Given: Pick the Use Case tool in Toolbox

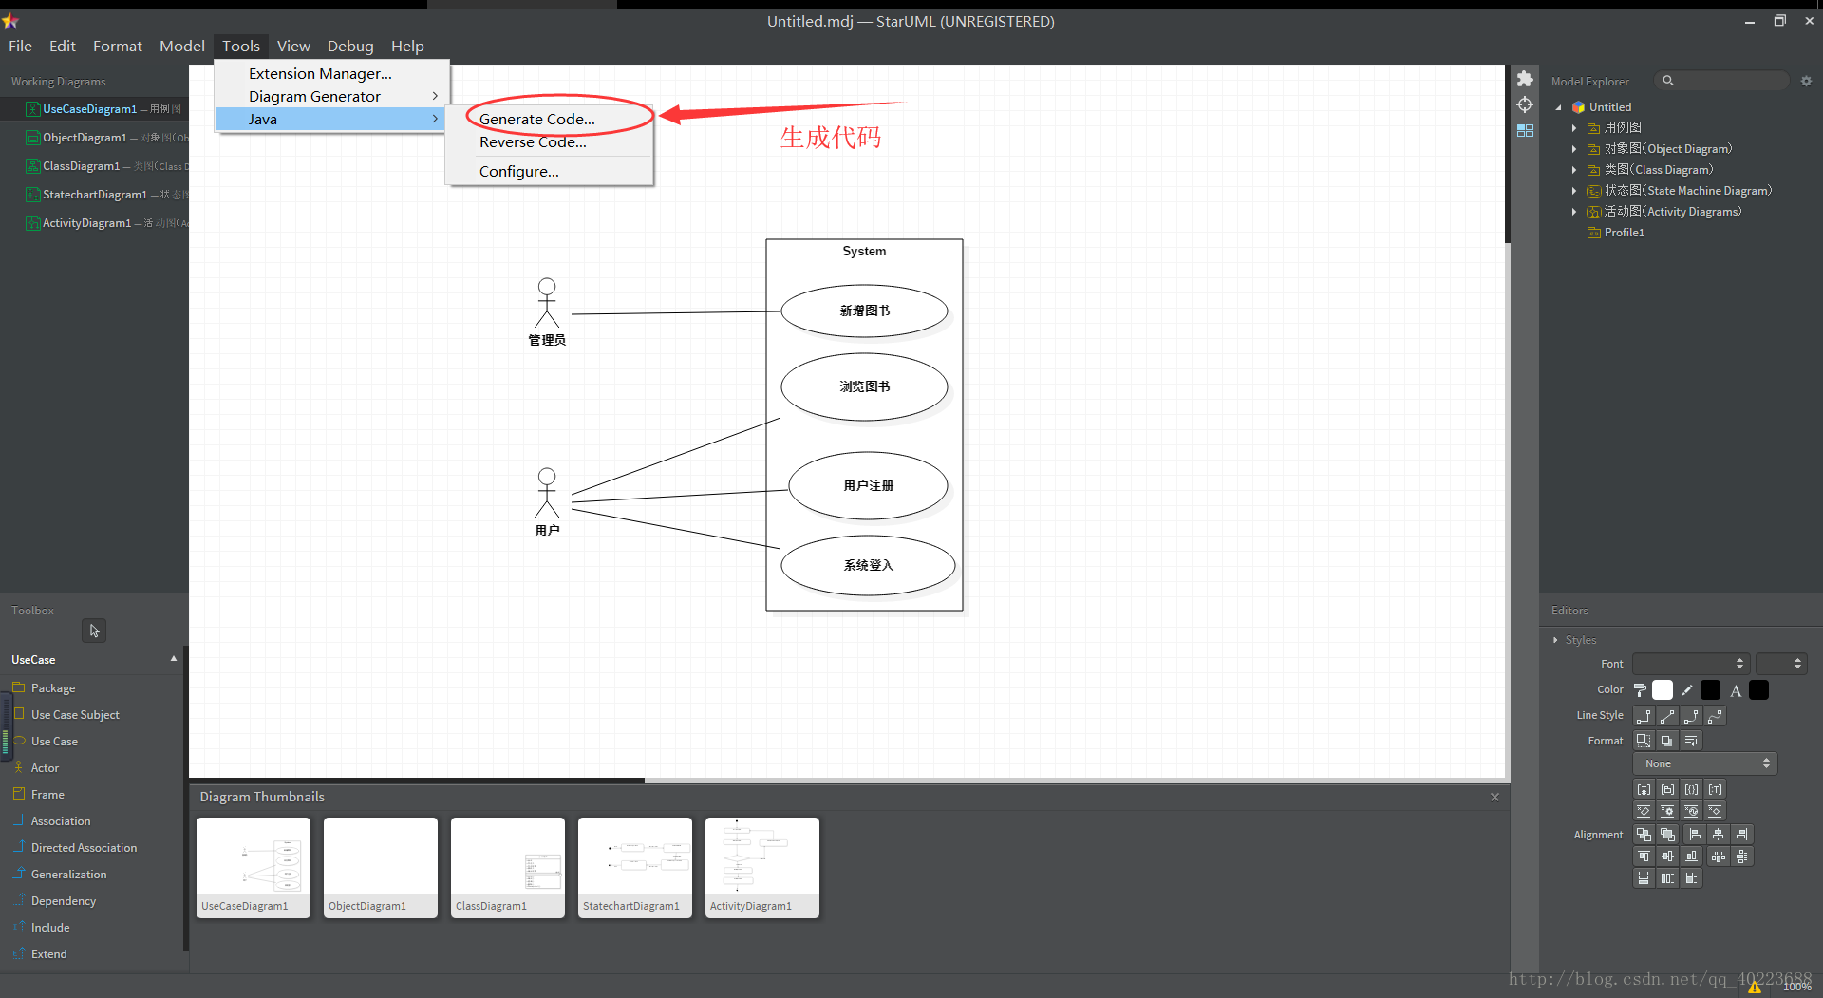Looking at the screenshot, I should point(54,741).
